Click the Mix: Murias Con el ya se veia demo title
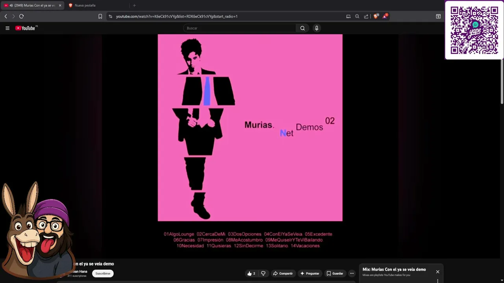 click(394, 270)
